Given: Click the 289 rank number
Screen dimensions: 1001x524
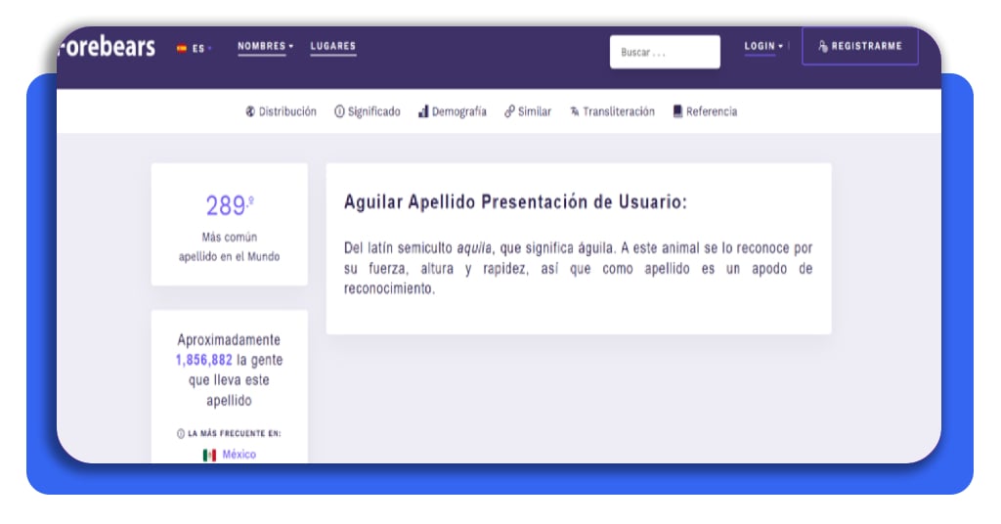Looking at the screenshot, I should [x=229, y=205].
